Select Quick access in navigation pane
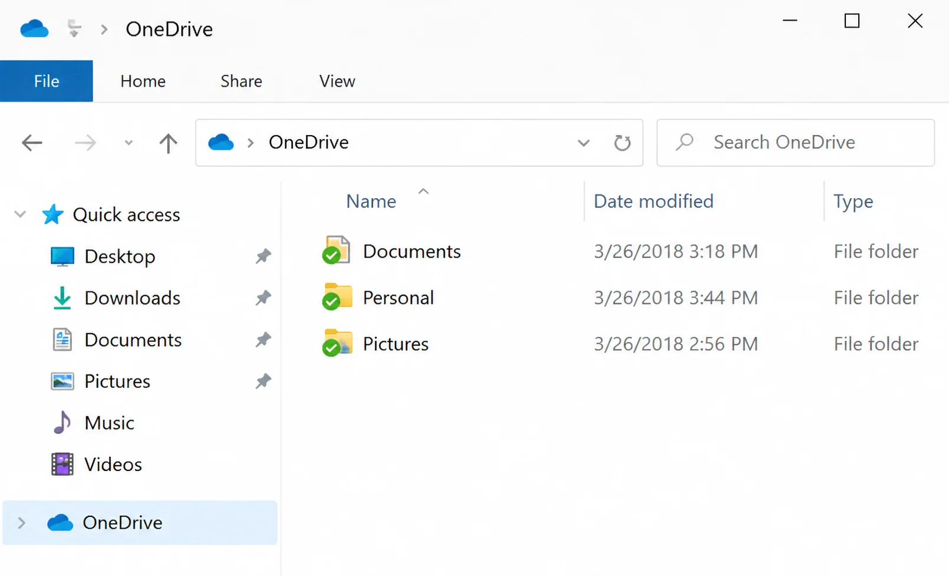The height and width of the screenshot is (576, 949). (x=126, y=215)
